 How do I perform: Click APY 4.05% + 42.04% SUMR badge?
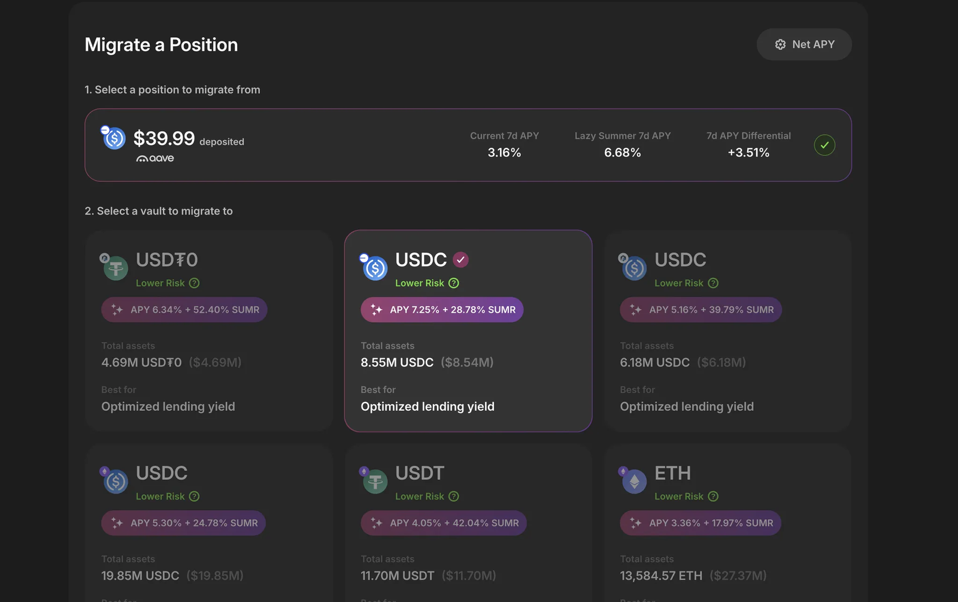pos(444,523)
